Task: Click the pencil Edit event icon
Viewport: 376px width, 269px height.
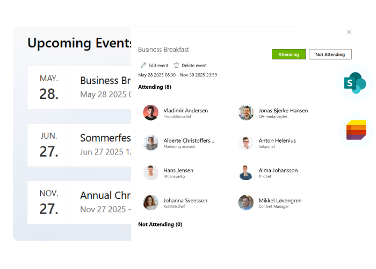Action: point(143,65)
